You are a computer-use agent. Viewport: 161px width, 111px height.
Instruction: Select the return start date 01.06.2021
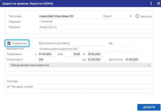(x=46, y=54)
